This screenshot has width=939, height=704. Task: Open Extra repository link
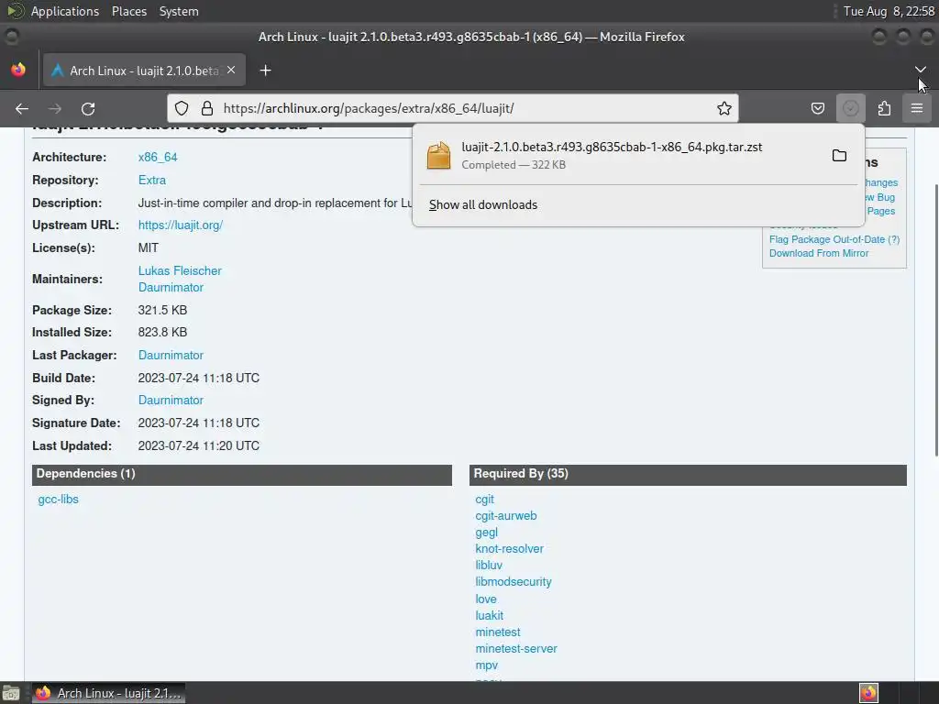(152, 181)
